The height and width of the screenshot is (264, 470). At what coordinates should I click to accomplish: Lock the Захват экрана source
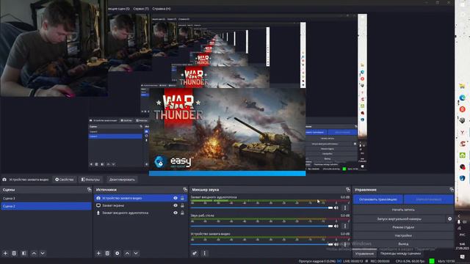tap(182, 205)
